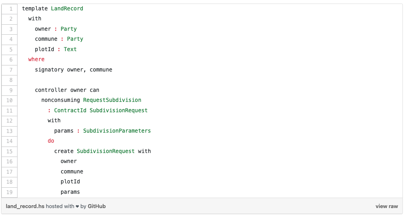This screenshot has height=217, width=405.
Task: Click the red where keyword
Action: tap(36, 59)
